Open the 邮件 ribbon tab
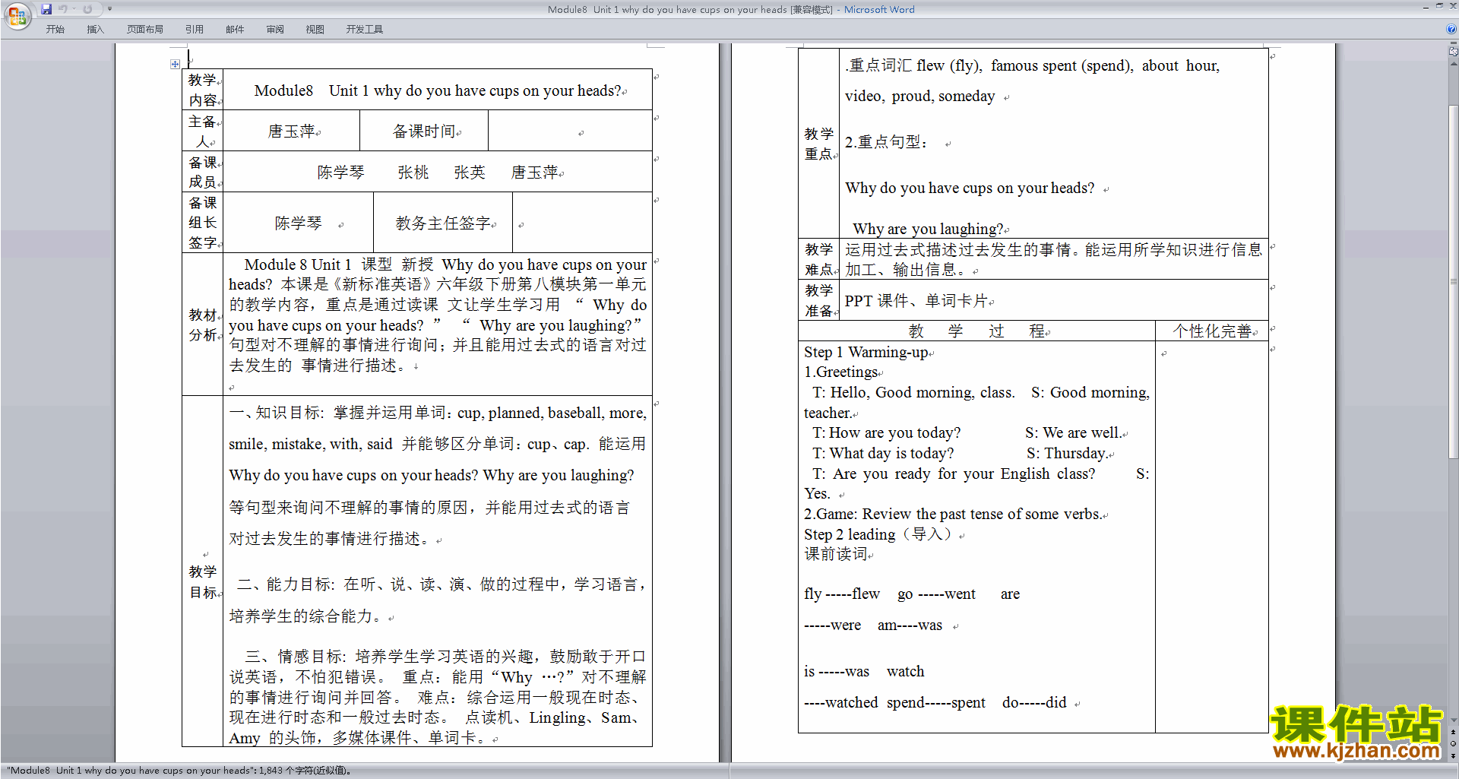The height and width of the screenshot is (779, 1459). (x=235, y=30)
